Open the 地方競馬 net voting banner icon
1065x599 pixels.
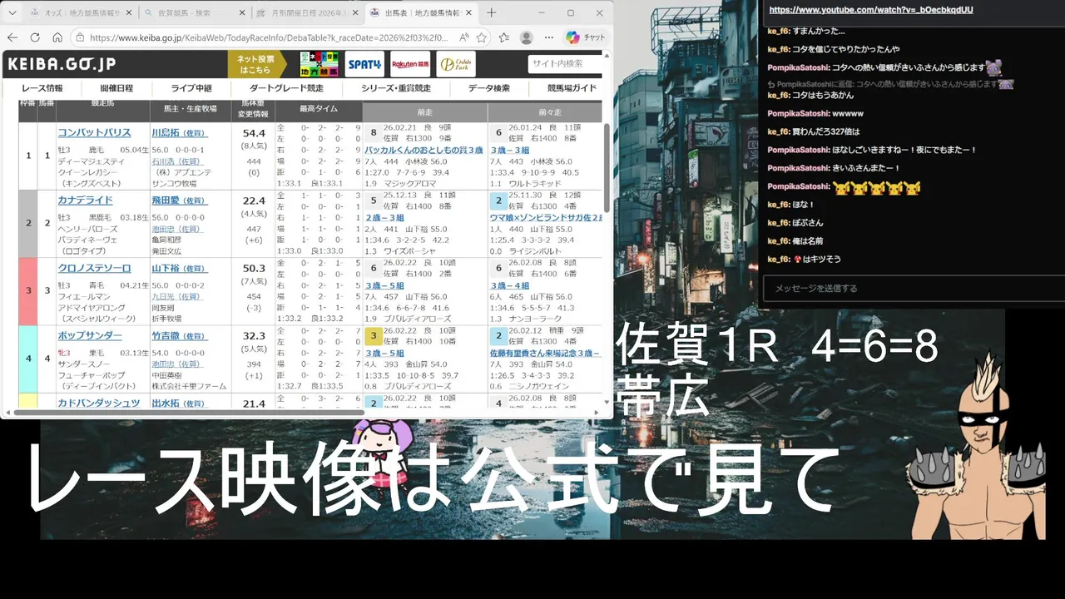tap(319, 64)
